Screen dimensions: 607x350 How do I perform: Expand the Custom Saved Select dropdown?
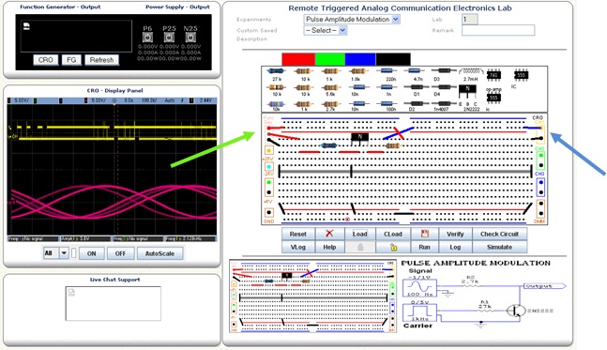tap(326, 30)
